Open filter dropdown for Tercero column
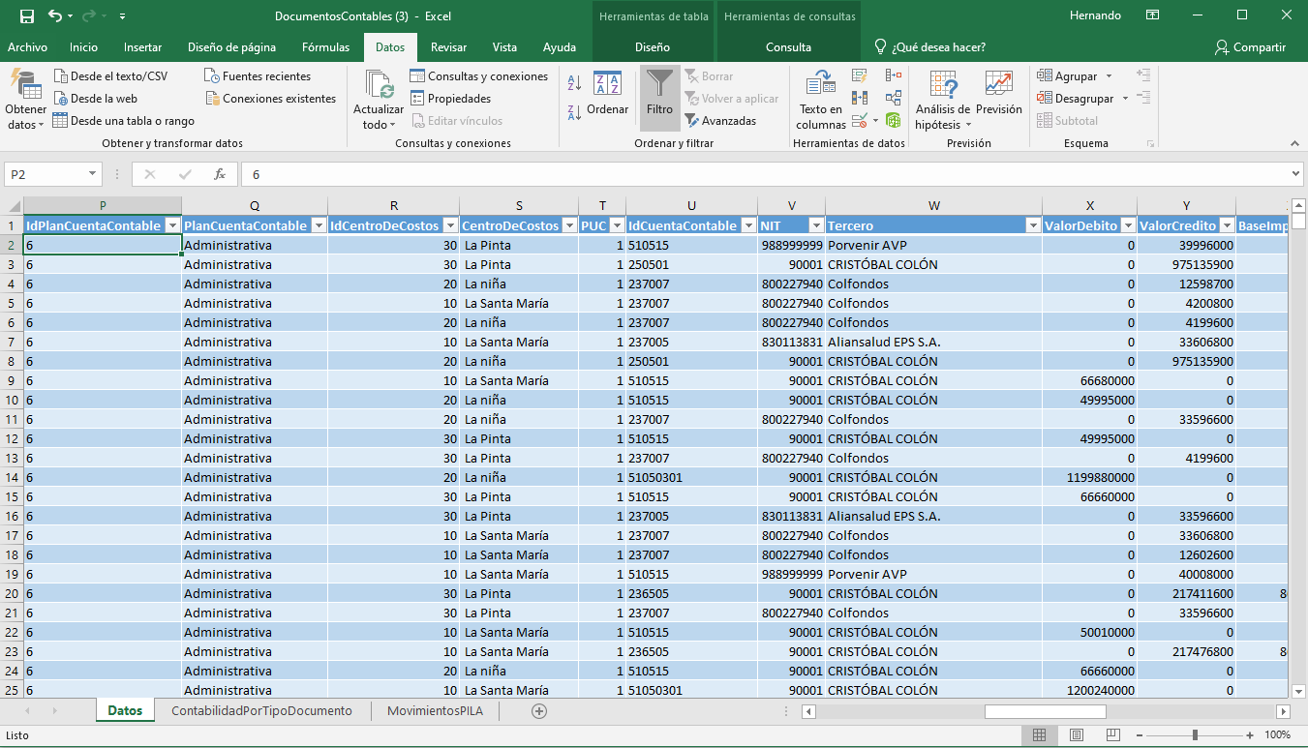1308x748 pixels. 1032,225
